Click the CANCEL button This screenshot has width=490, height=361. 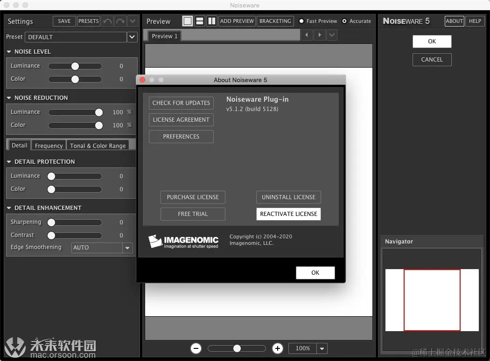pos(432,59)
